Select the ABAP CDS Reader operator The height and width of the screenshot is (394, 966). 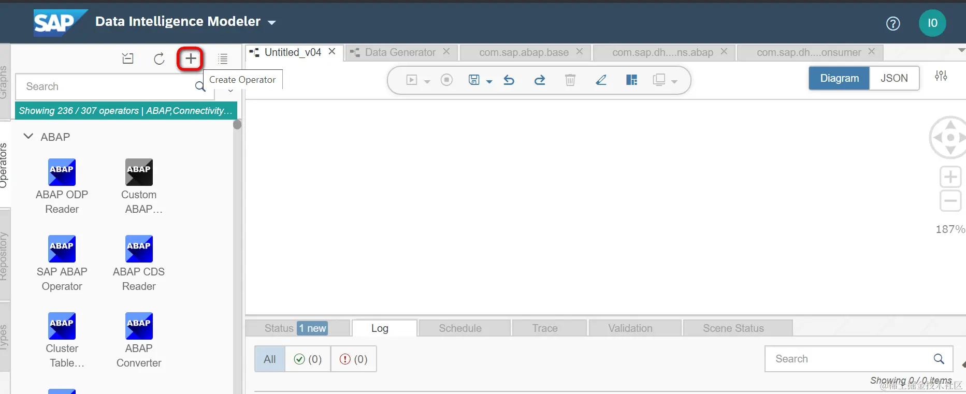139,264
